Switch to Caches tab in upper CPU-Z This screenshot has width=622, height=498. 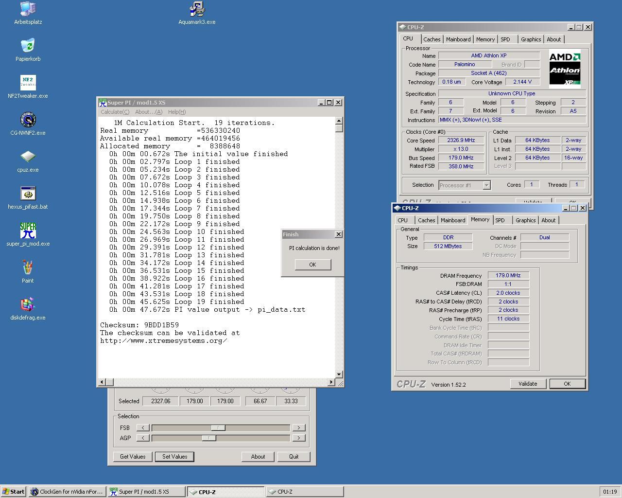point(432,39)
